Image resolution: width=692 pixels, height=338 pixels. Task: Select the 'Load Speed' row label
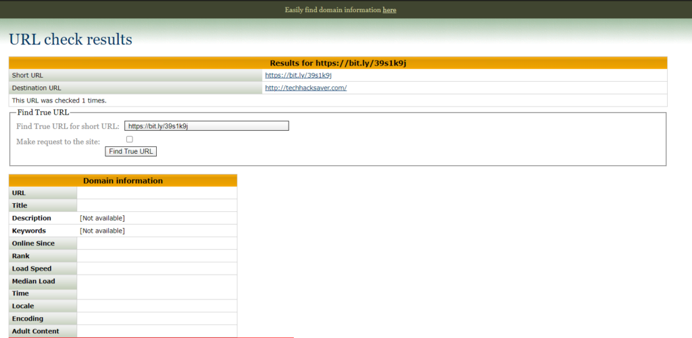coord(32,269)
